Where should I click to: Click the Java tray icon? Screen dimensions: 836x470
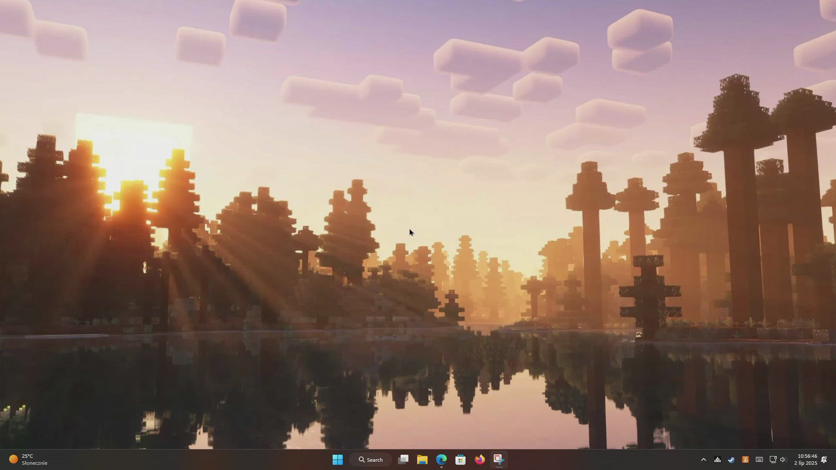click(x=745, y=460)
